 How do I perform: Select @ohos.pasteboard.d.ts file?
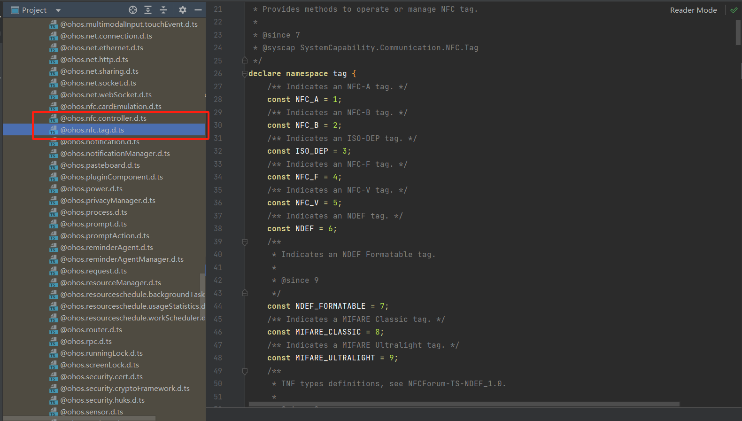click(x=100, y=165)
